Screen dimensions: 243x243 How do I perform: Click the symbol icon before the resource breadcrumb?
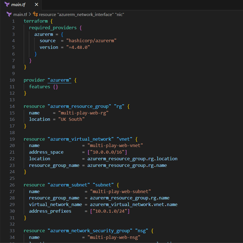(x=35, y=14)
